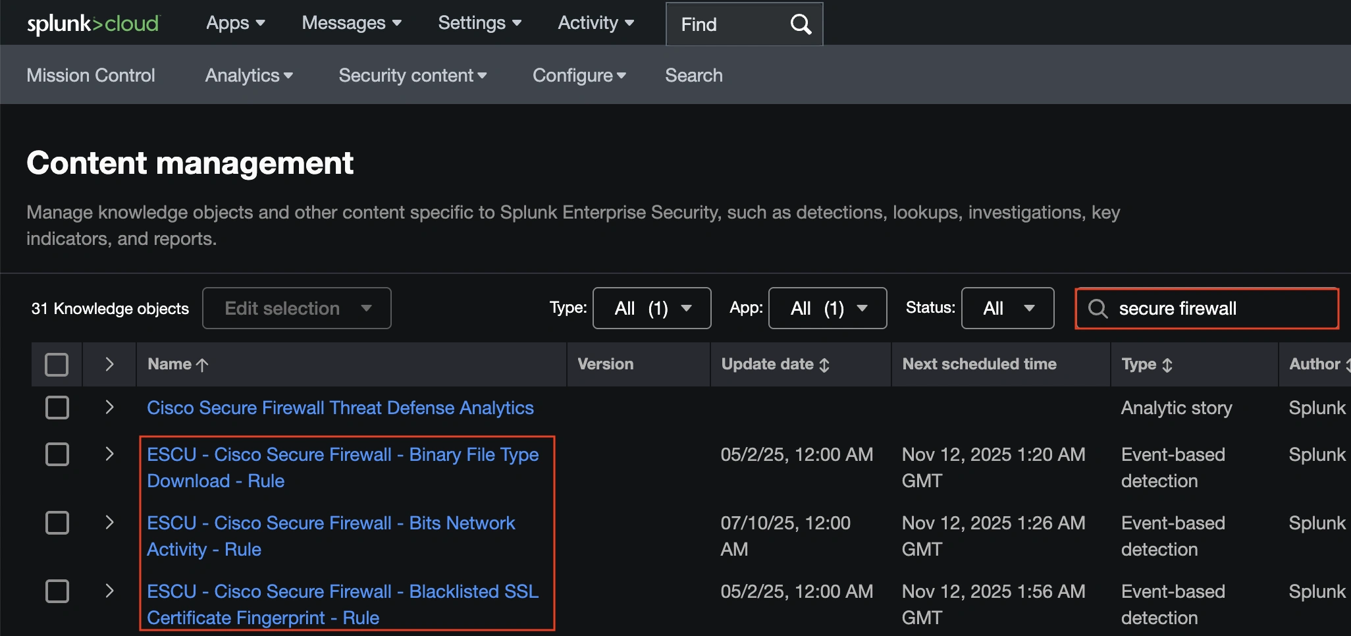Click the magnifier icon in the filter search box
This screenshot has height=636, width=1351.
point(1098,308)
